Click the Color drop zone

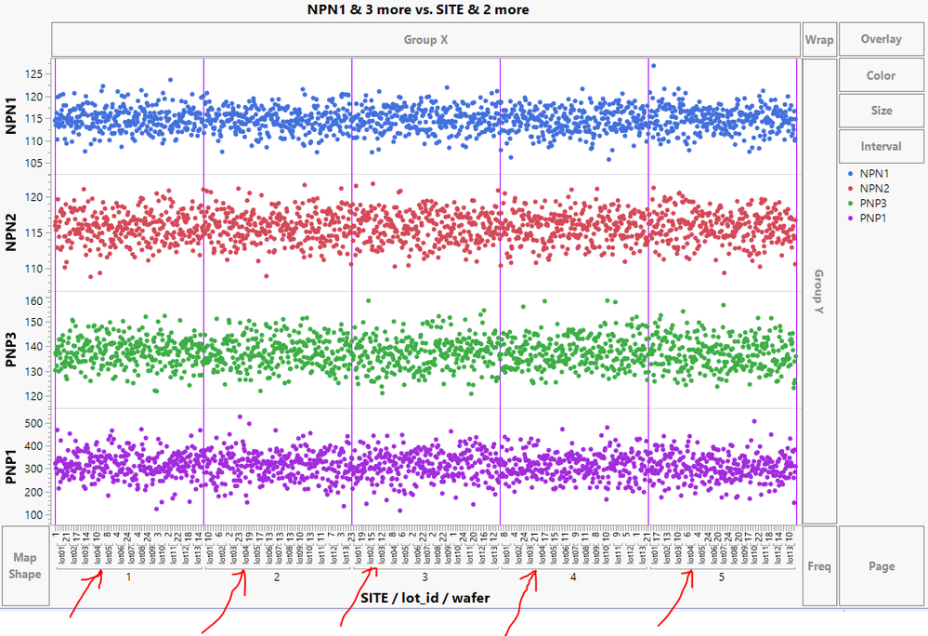coord(880,74)
